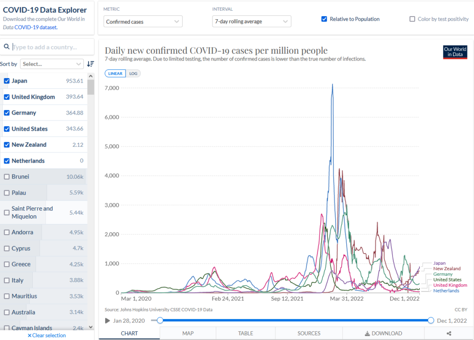This screenshot has height=340, width=474.
Task: Click the sort order direction icon
Action: 90,64
